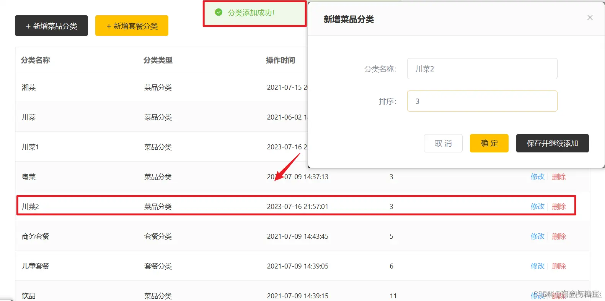Click 删除 for 商务套餐 row

point(559,236)
